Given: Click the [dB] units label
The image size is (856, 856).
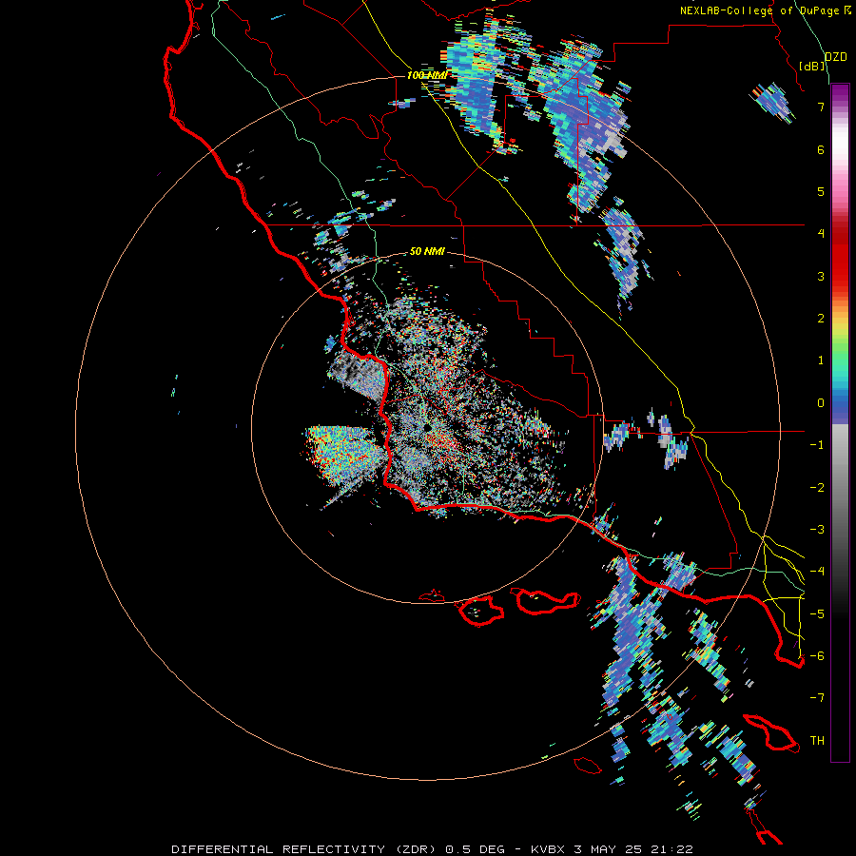Looking at the screenshot, I should [812, 66].
